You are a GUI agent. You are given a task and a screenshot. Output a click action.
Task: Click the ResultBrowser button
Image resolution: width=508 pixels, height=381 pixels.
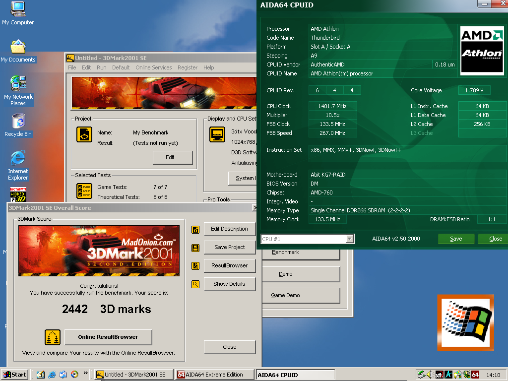pyautogui.click(x=229, y=266)
